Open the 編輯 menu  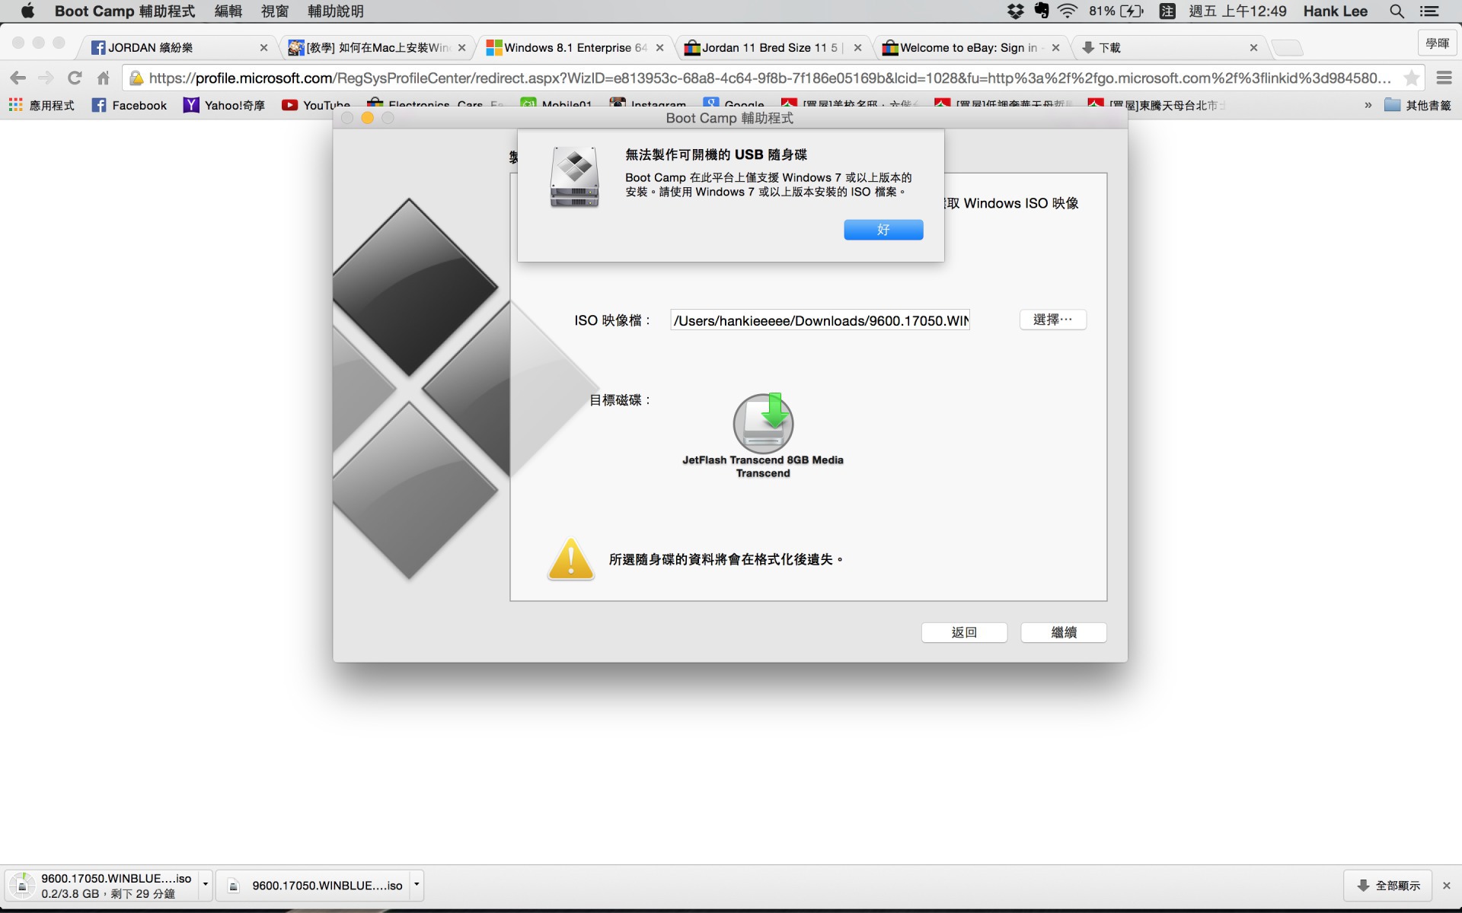[228, 11]
